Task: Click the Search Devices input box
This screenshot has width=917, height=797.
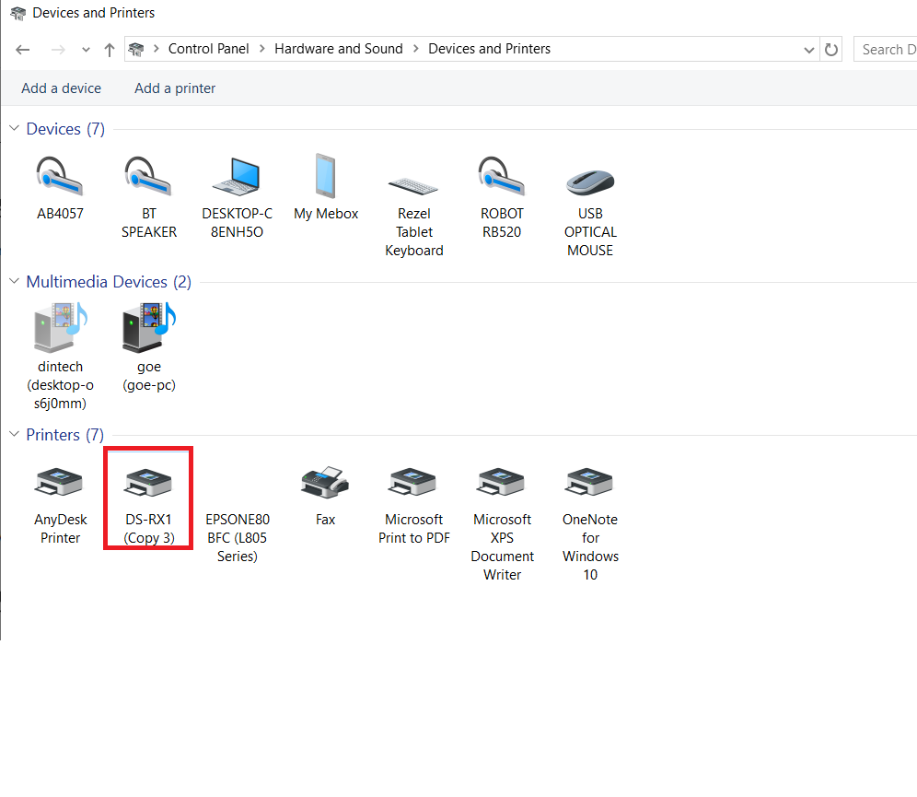Action: click(886, 50)
